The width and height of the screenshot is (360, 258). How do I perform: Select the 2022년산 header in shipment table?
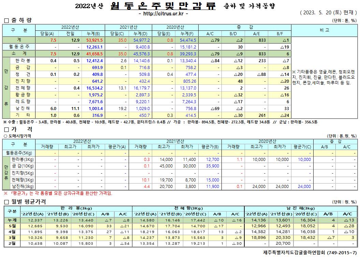(71, 27)
